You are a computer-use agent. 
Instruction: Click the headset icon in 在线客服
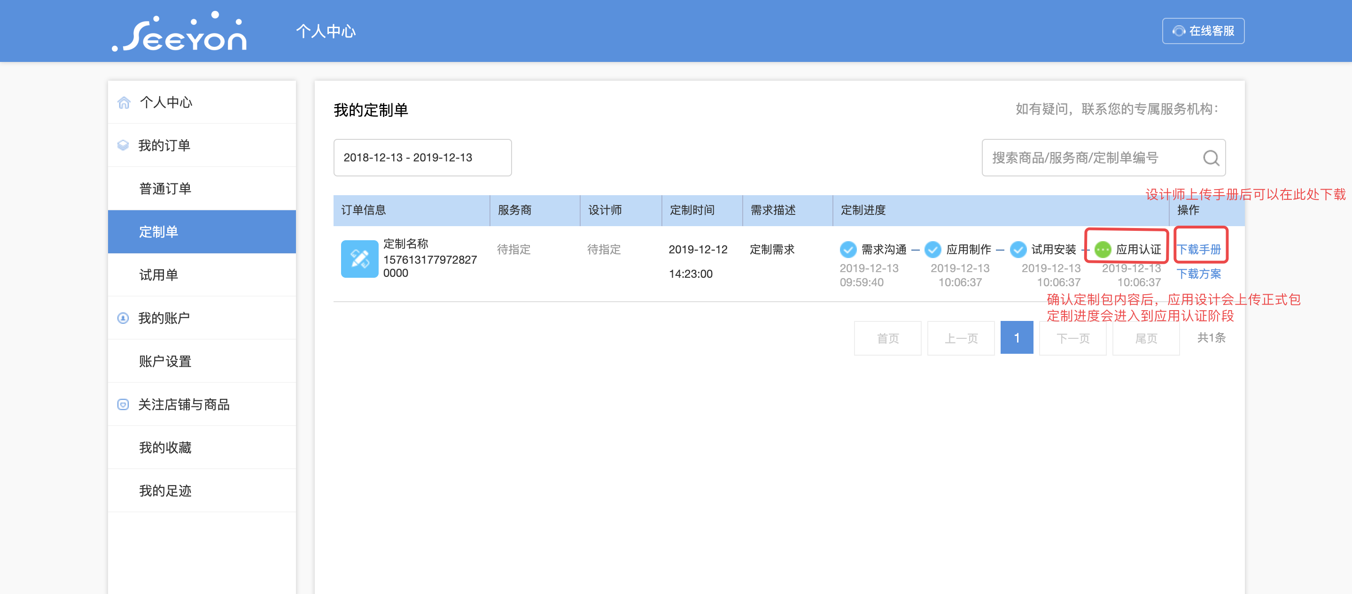1179,31
